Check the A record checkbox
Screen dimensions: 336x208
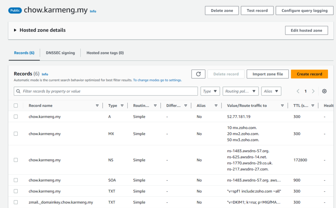pos(16,116)
